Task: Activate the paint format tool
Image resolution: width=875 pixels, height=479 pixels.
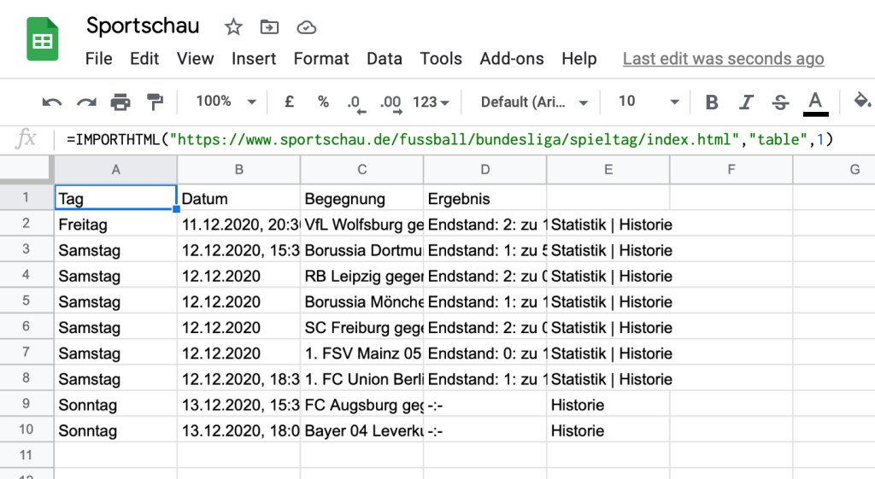Action: [155, 102]
